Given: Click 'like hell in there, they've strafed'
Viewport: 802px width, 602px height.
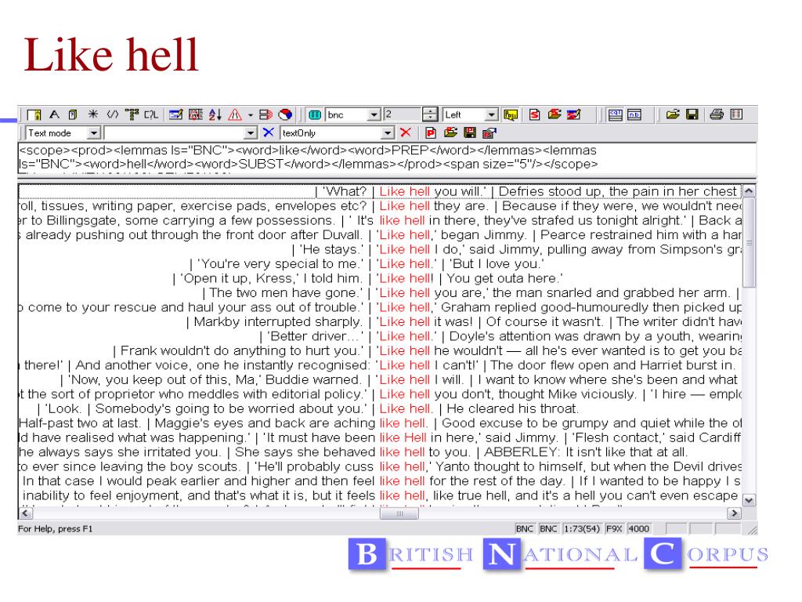Looking at the screenshot, I should [532, 220].
